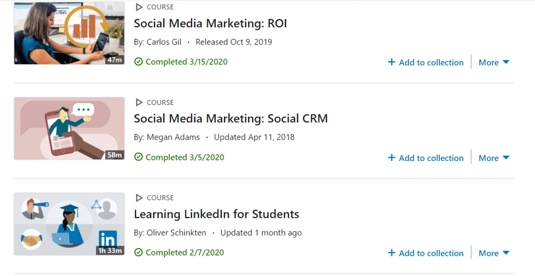Click green completed checkmark dated 3/5/2020
The width and height of the screenshot is (535, 276).
[x=139, y=157]
